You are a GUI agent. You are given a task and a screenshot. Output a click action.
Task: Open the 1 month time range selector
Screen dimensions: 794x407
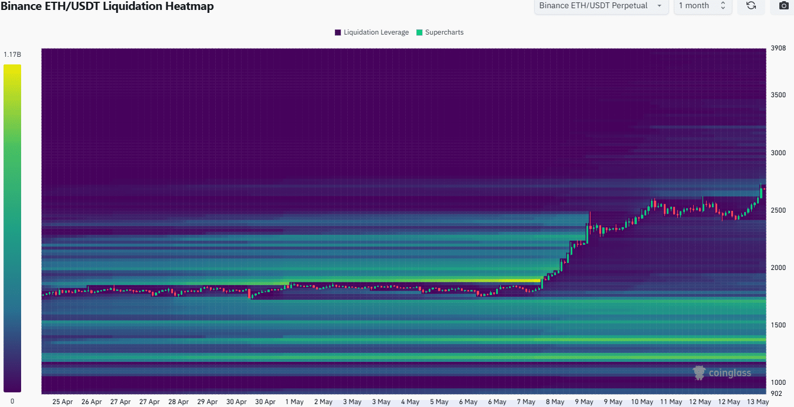703,6
